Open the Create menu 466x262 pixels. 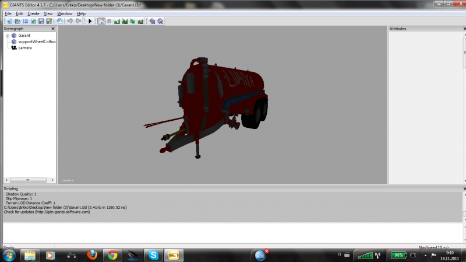click(x=33, y=13)
